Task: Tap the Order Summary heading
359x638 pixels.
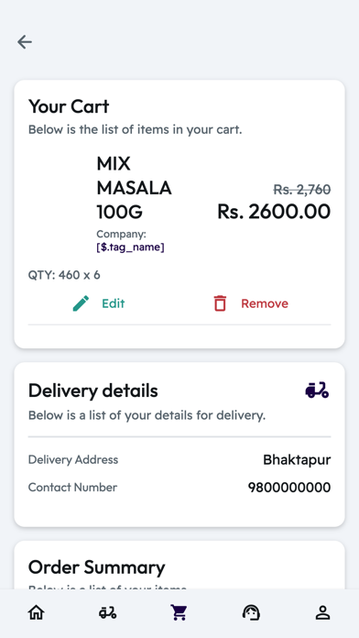Action: 97,567
